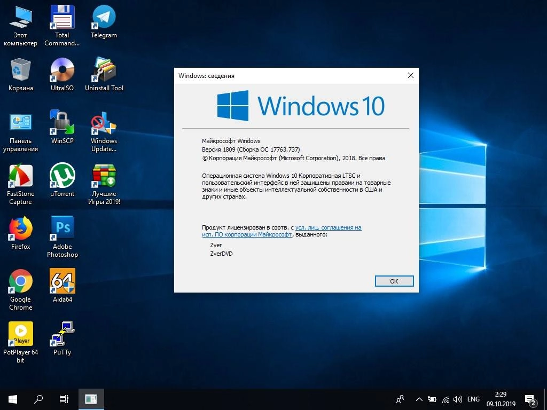
Task: Click the 'Windows: сведения' title bar text
Action: pyautogui.click(x=206, y=76)
